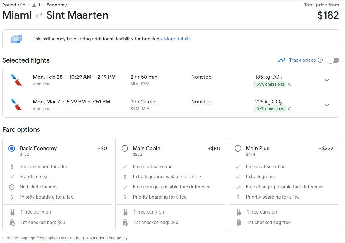Click the Track prices info icon

click(x=320, y=60)
